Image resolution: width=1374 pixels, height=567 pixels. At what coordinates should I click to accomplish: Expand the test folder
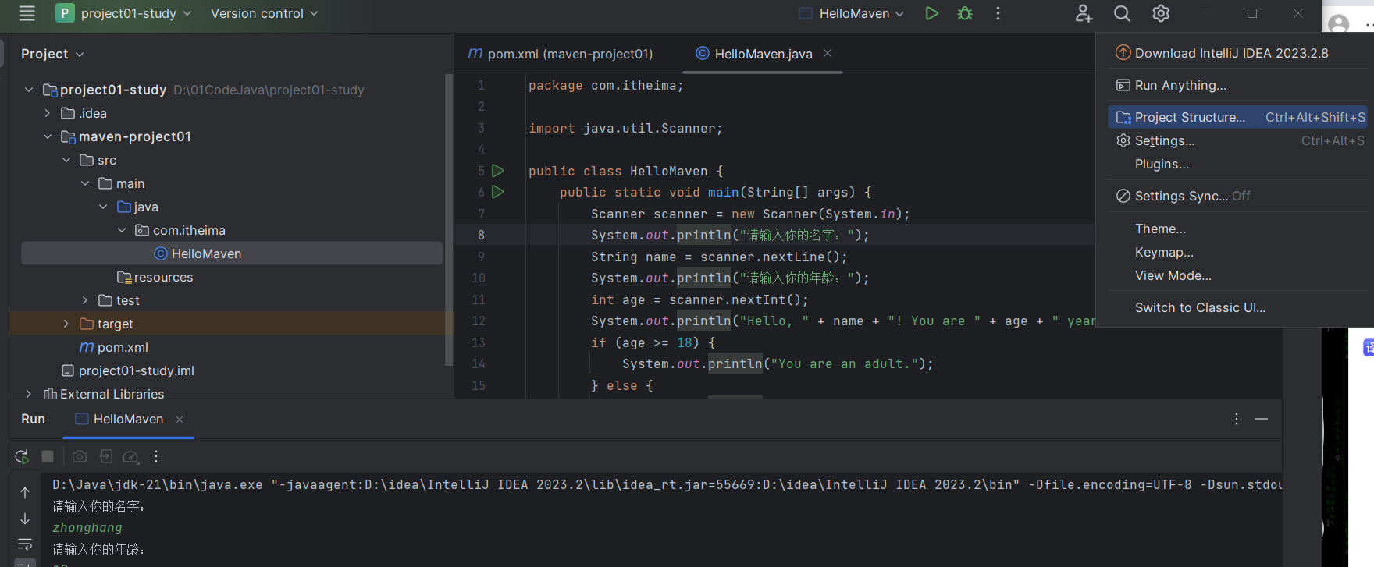pos(85,300)
